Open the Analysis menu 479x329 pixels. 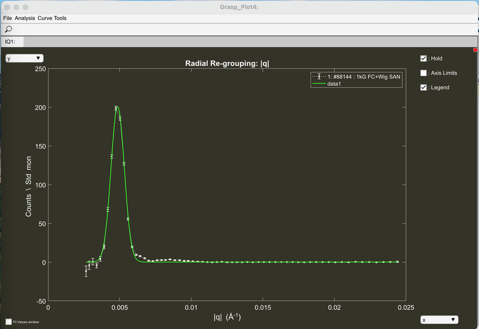coord(25,18)
